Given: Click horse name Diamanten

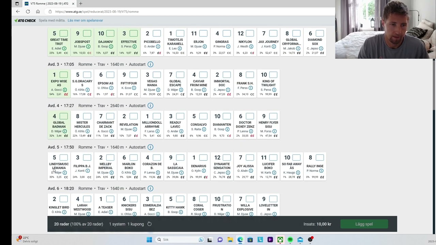Looking at the screenshot, I should (x=222, y=125).
